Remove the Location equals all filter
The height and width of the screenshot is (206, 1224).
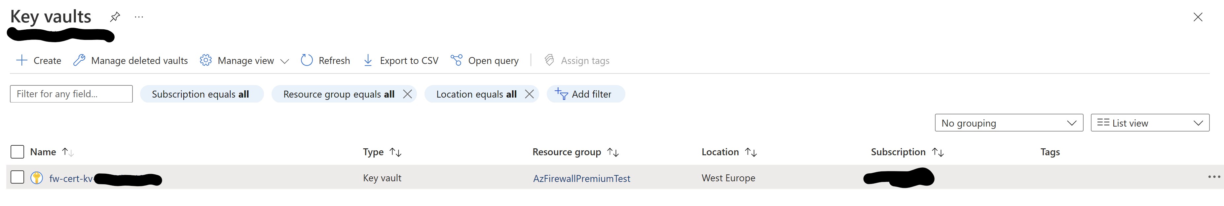[x=529, y=94]
